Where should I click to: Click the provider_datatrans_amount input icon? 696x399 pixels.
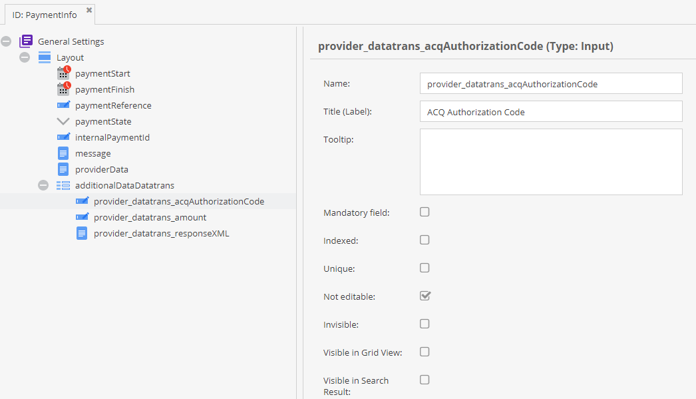click(x=82, y=217)
